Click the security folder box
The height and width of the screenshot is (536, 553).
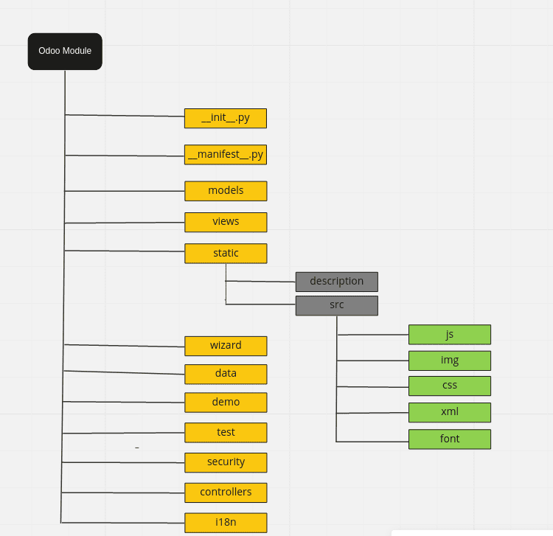tap(226, 462)
